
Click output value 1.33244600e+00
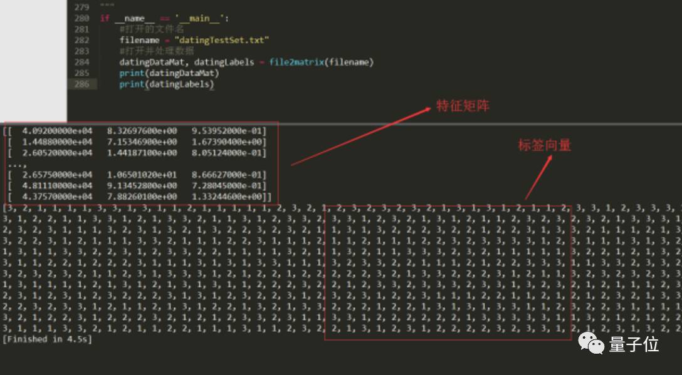pyautogui.click(x=227, y=197)
